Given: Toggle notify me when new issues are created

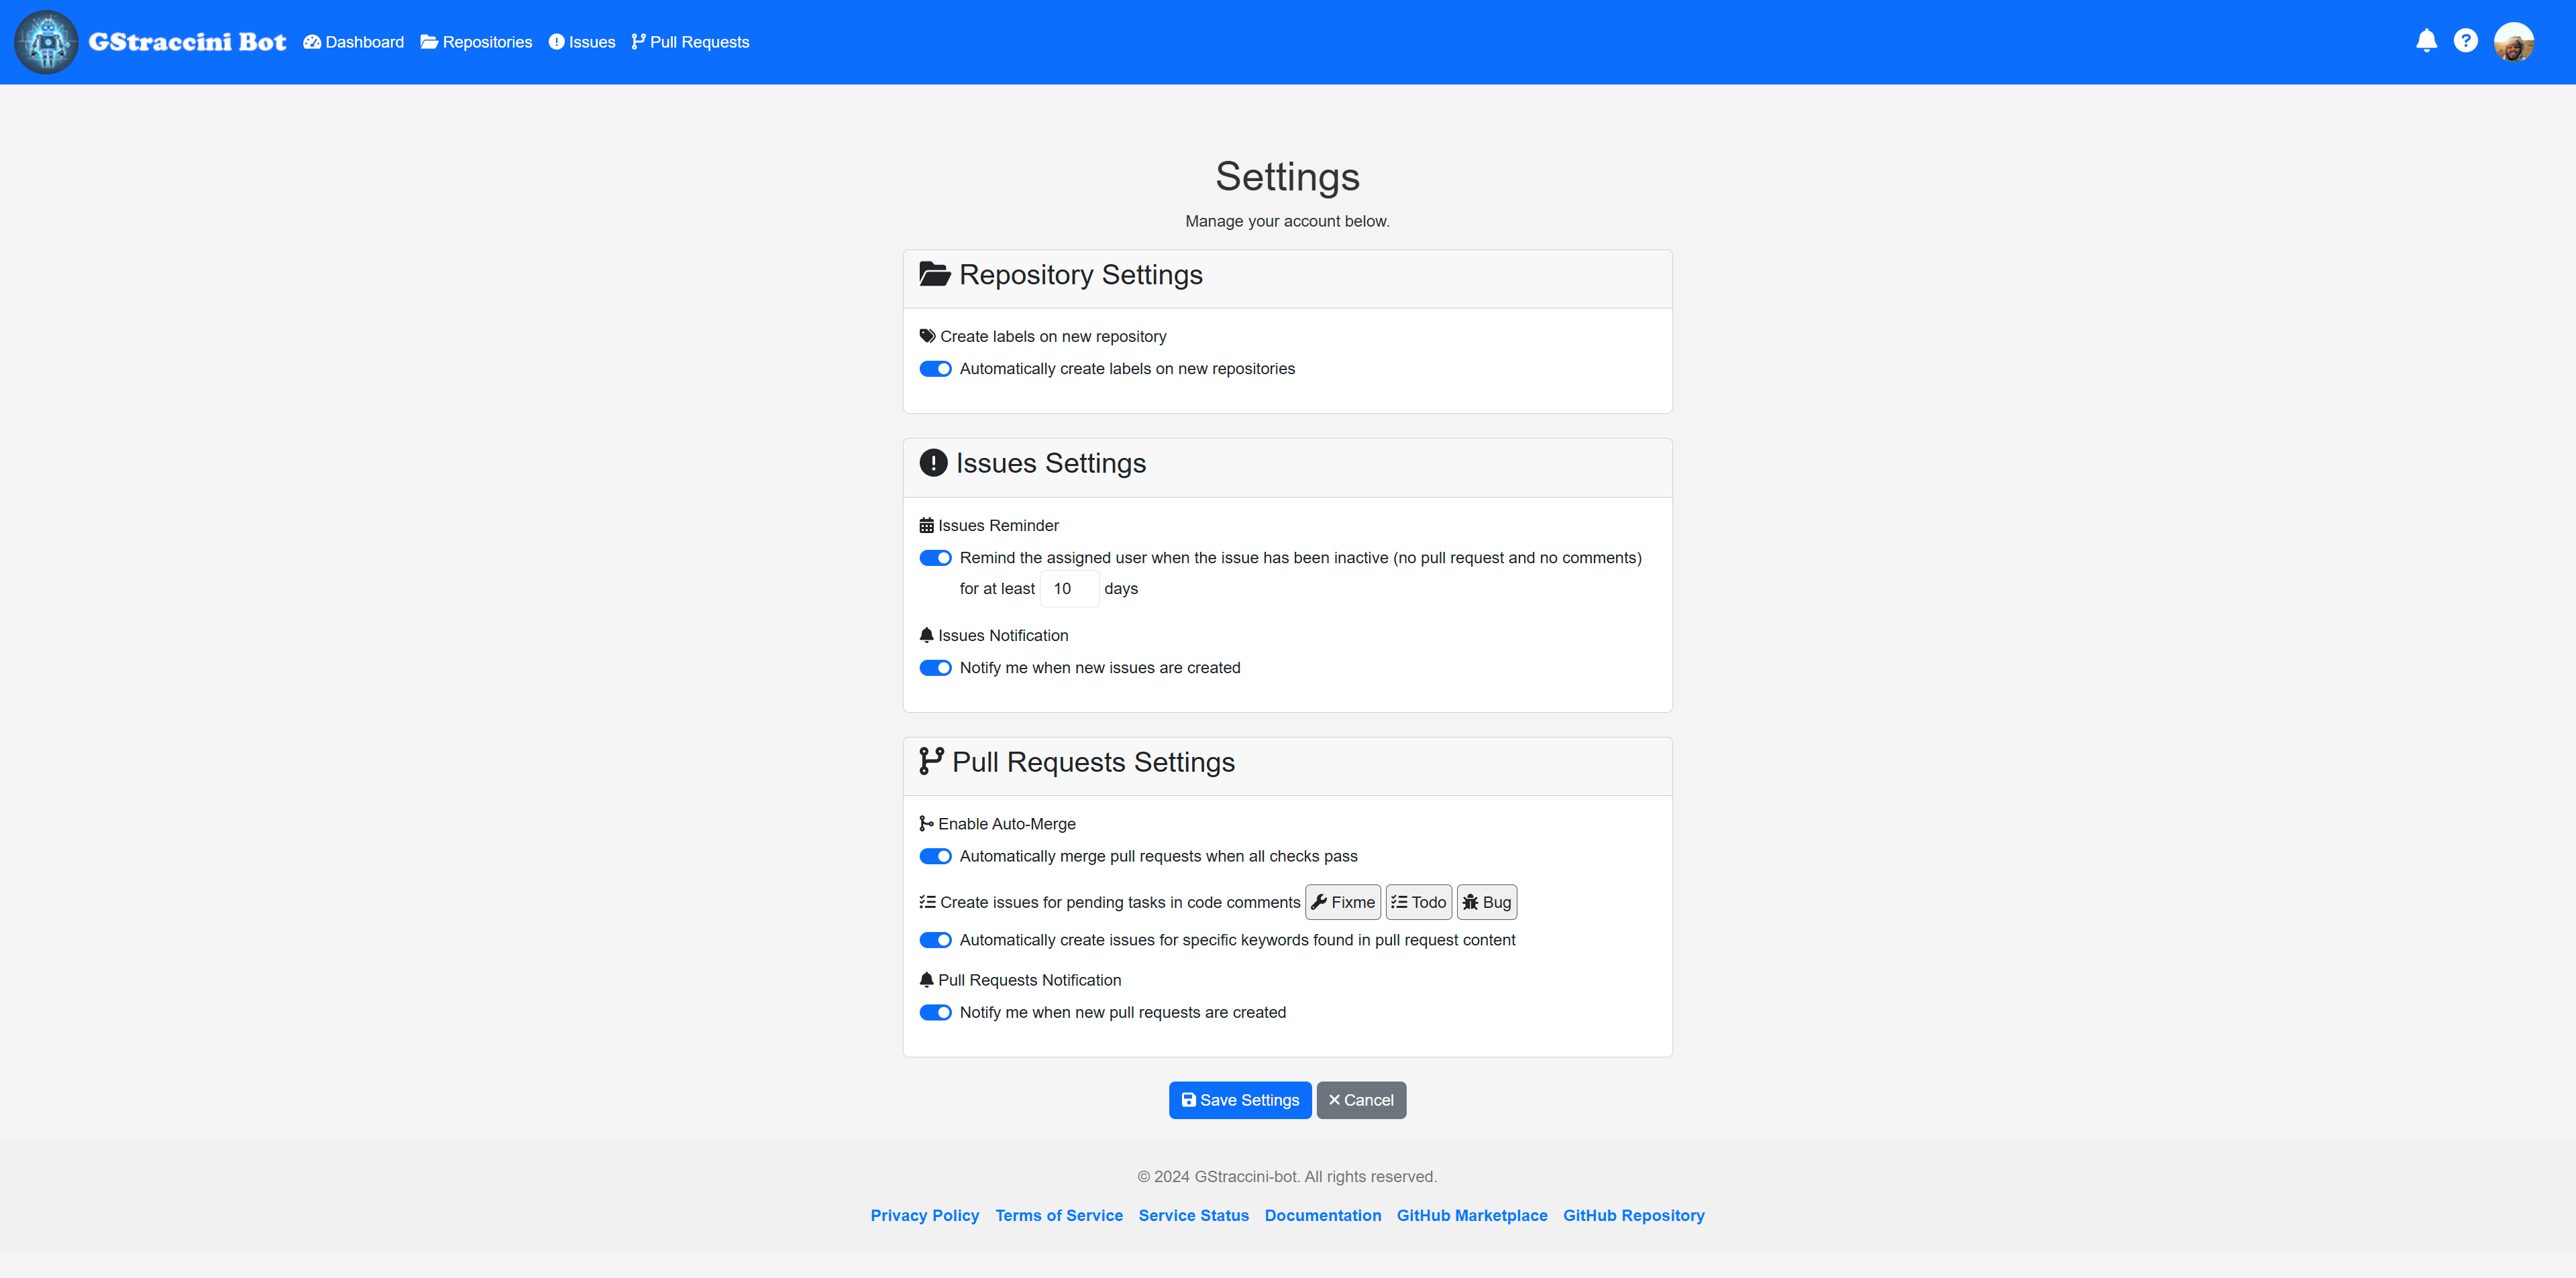Looking at the screenshot, I should click(935, 667).
